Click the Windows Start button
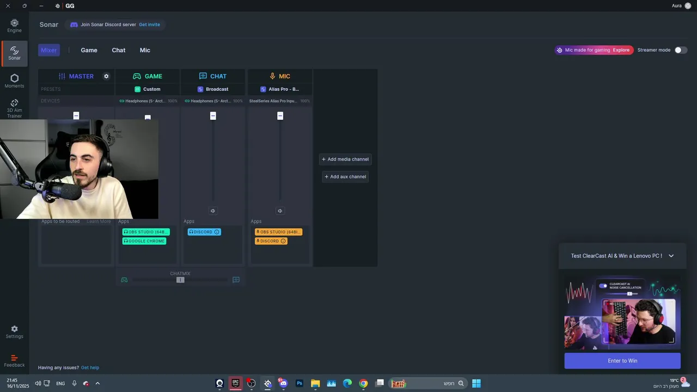Viewport: 697px width, 392px height. pyautogui.click(x=476, y=383)
